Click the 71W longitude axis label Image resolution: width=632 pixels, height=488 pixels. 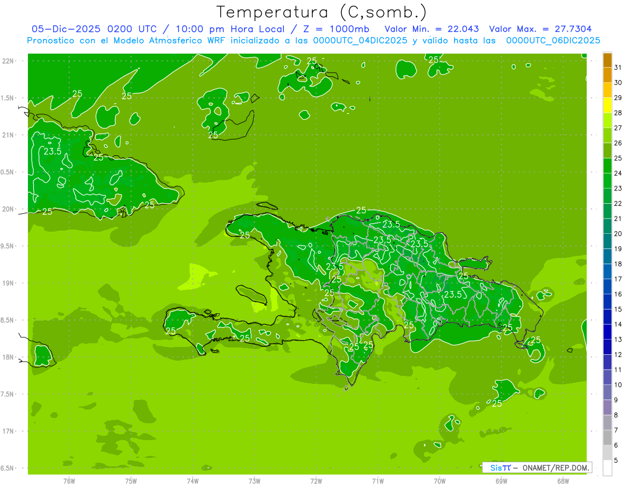pos(378,481)
